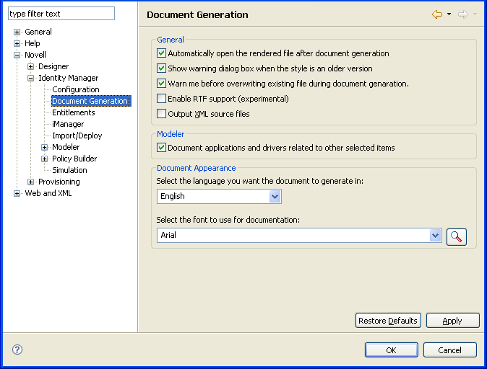Select Import/Deploy preference page
The width and height of the screenshot is (487, 369).
tap(77, 135)
